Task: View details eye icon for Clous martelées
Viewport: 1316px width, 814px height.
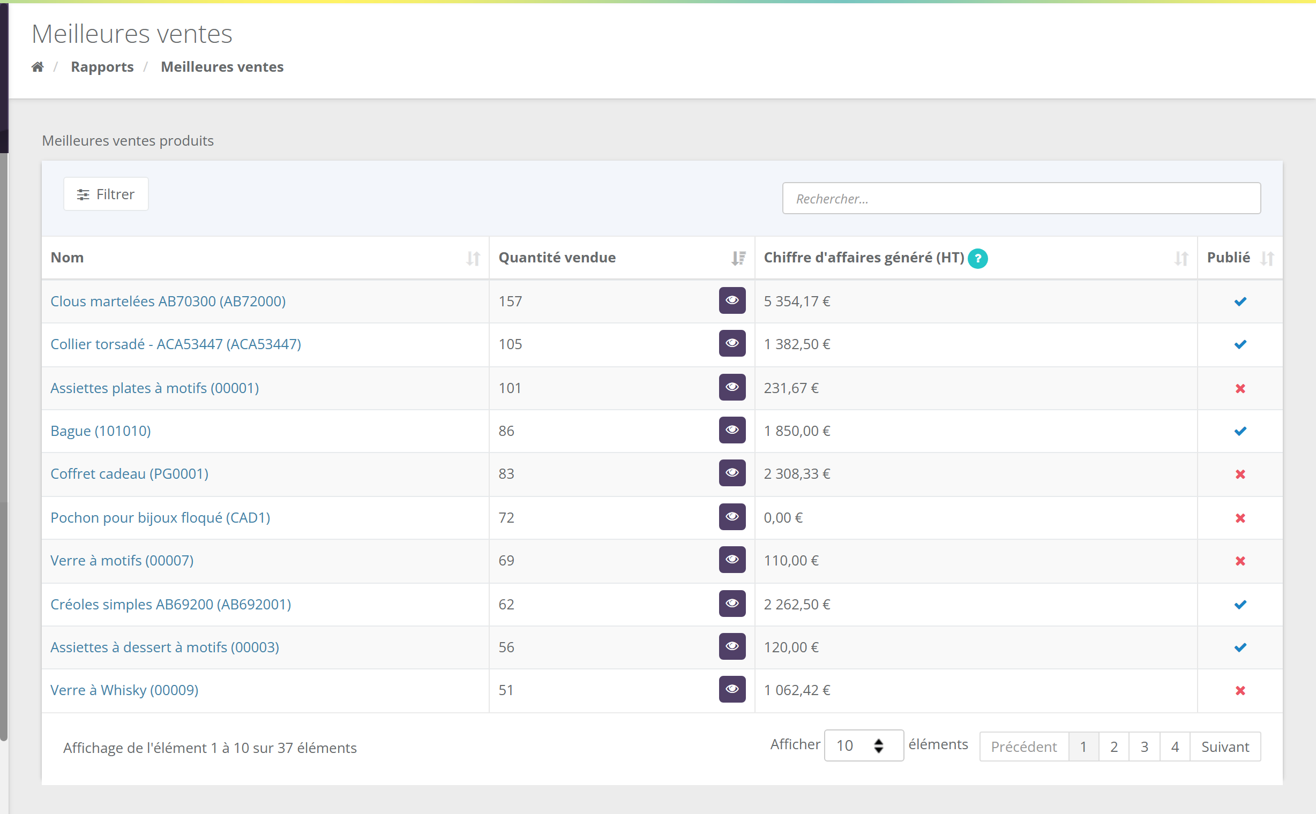Action: click(x=732, y=300)
